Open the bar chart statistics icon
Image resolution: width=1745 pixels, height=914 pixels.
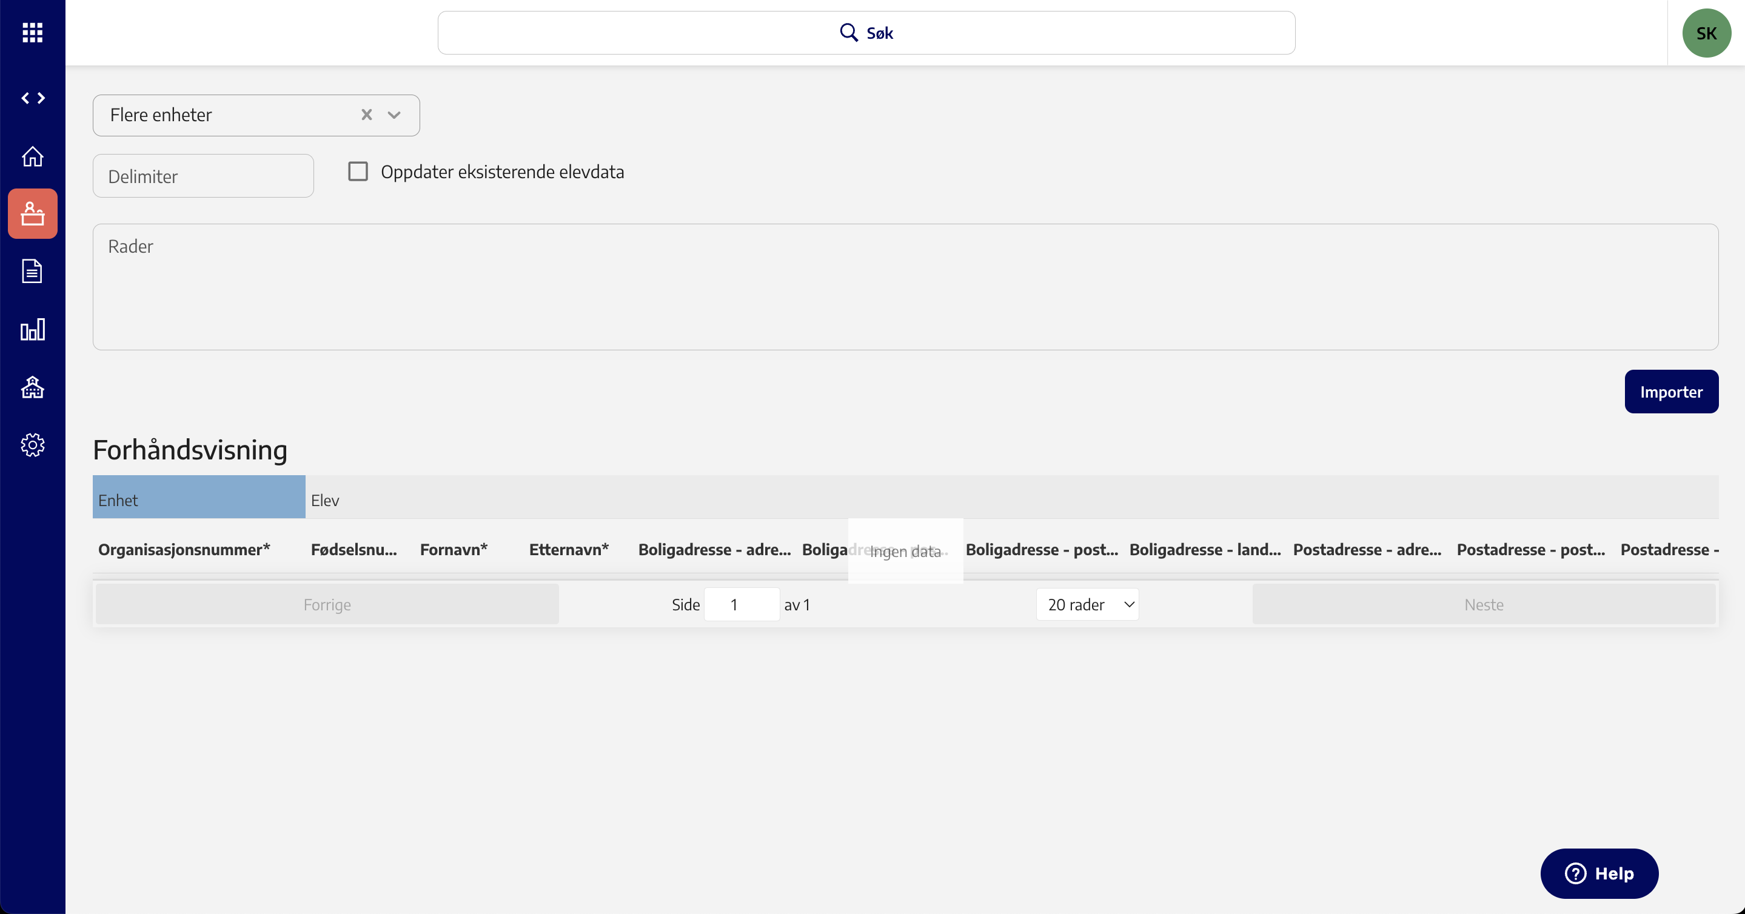click(x=33, y=330)
